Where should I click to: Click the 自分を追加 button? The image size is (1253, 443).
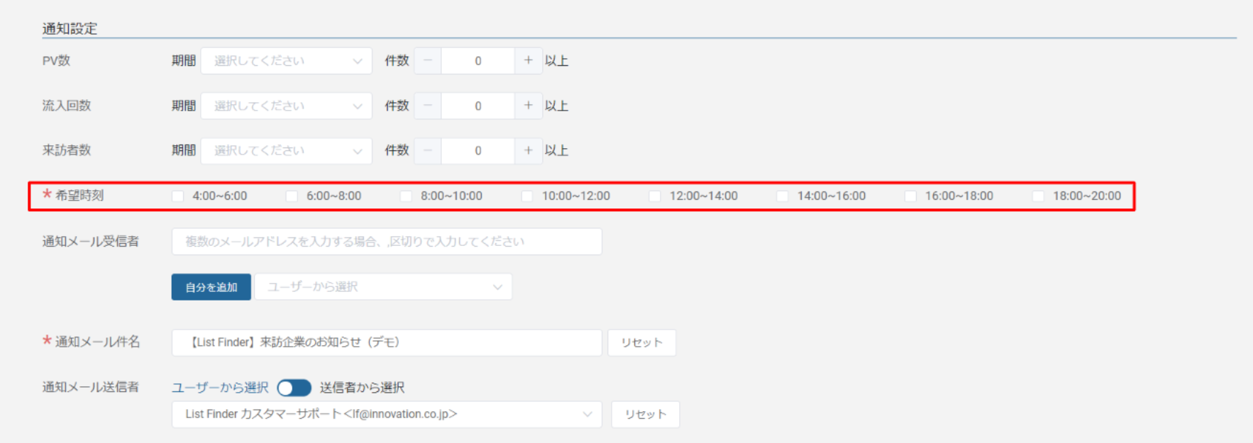pyautogui.click(x=211, y=287)
